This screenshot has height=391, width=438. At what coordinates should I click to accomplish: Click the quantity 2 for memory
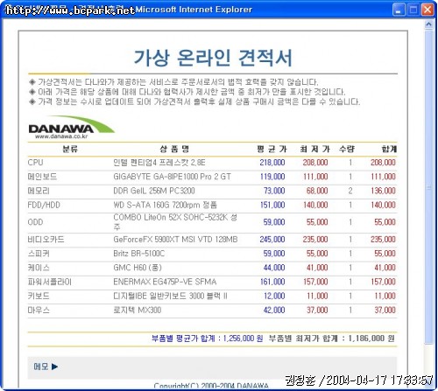pyautogui.click(x=350, y=191)
